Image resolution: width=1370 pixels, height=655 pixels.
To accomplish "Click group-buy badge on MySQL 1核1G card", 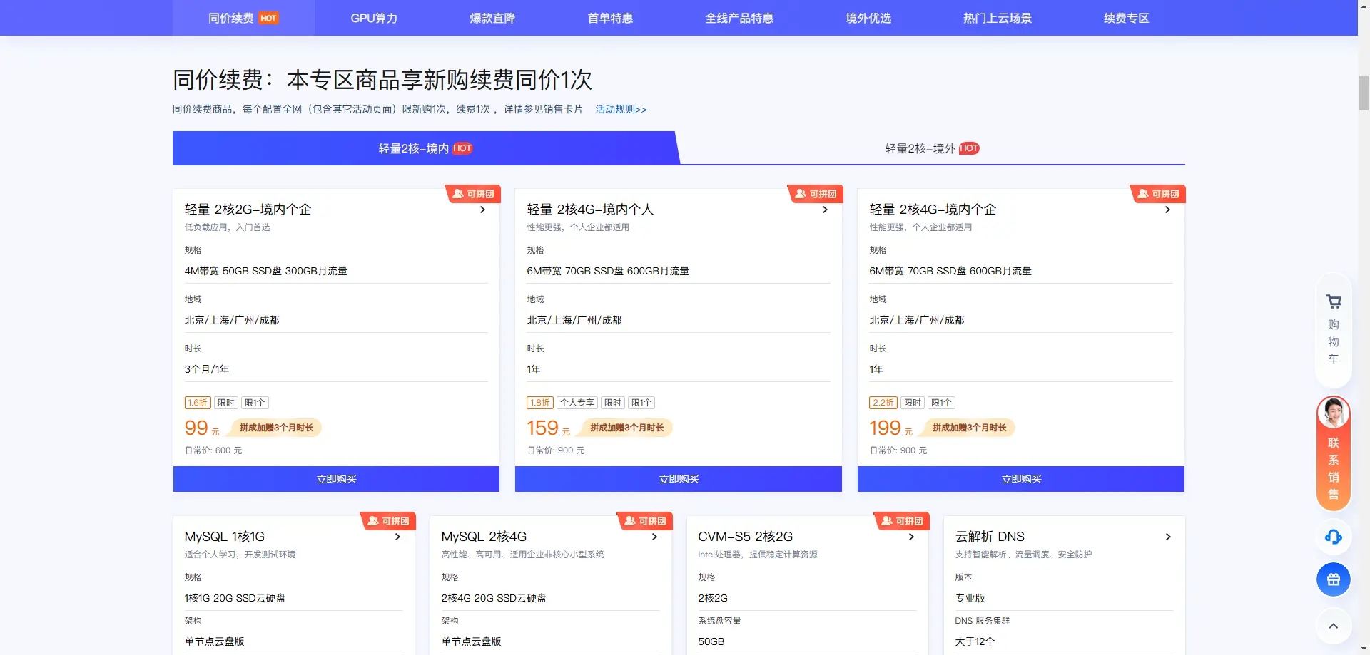I will pos(389,521).
